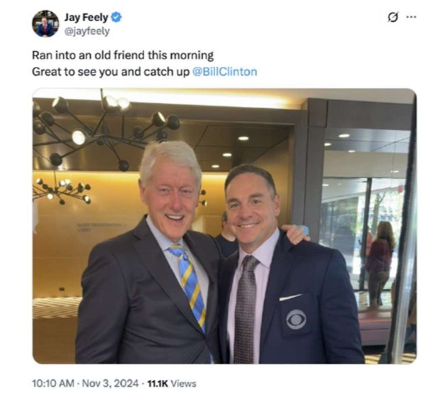Screen dimensions: 447x405
Task: Click the 10:10 AM timestamp
Action: [x=51, y=383]
